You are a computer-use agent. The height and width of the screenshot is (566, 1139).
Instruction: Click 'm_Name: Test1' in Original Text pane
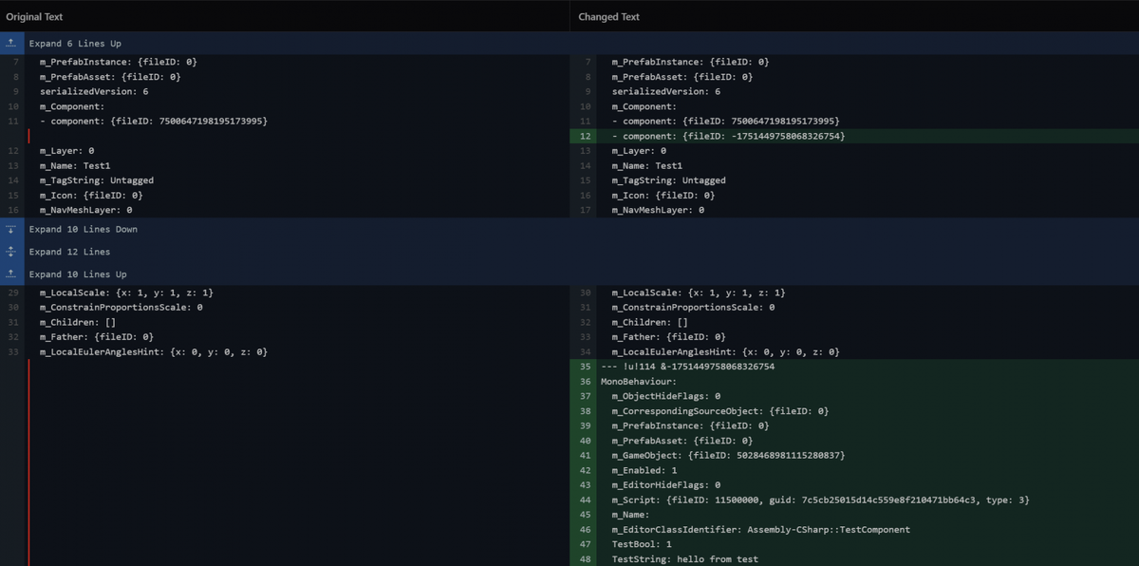75,165
